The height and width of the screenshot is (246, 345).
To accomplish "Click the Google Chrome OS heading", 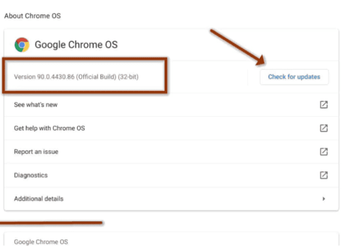I will tap(76, 45).
